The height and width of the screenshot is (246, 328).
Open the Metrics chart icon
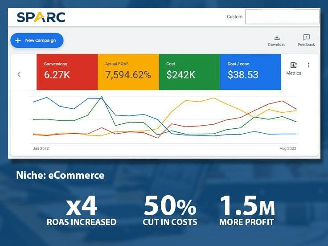point(293,66)
